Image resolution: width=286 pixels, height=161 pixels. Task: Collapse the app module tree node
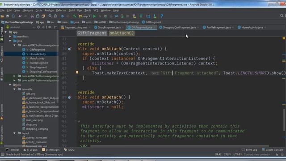(x=6, y=32)
